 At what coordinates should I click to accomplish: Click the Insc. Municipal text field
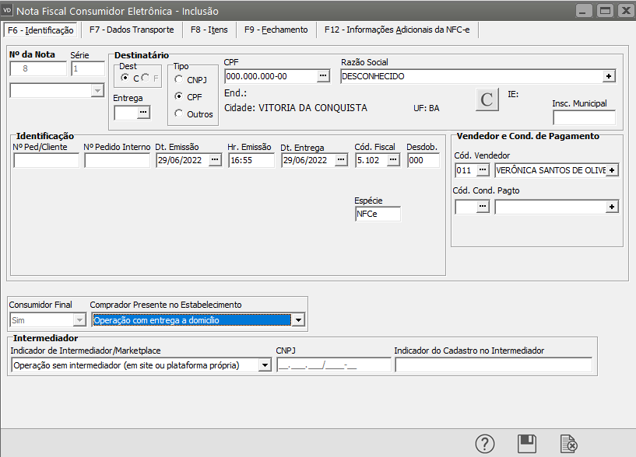pyautogui.click(x=584, y=118)
